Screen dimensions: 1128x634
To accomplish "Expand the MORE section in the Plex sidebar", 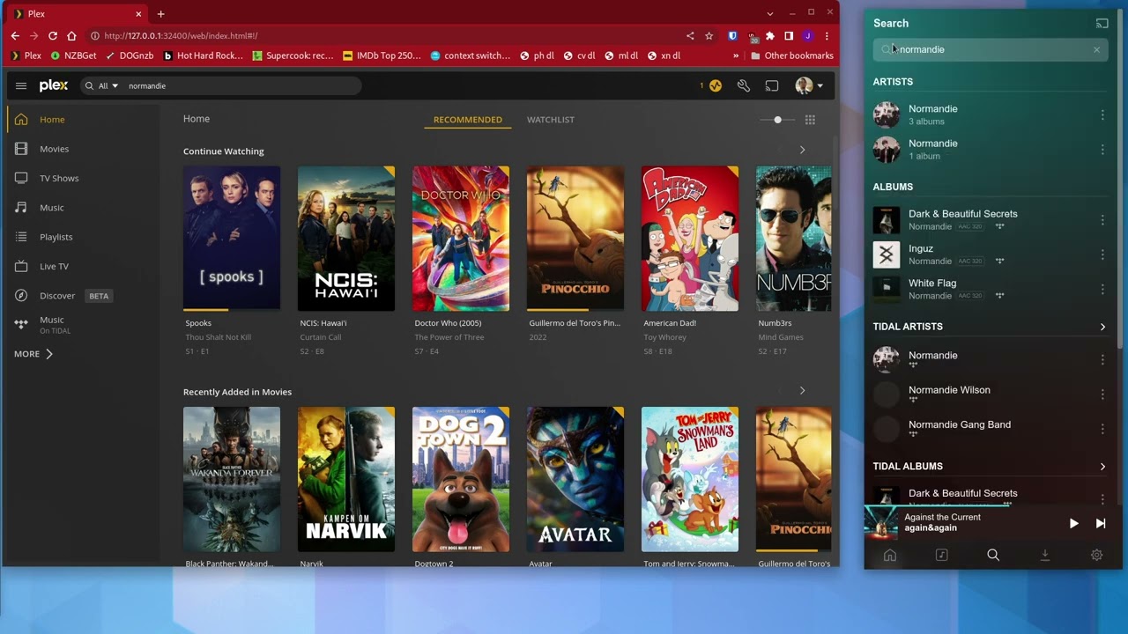I will [x=33, y=354].
